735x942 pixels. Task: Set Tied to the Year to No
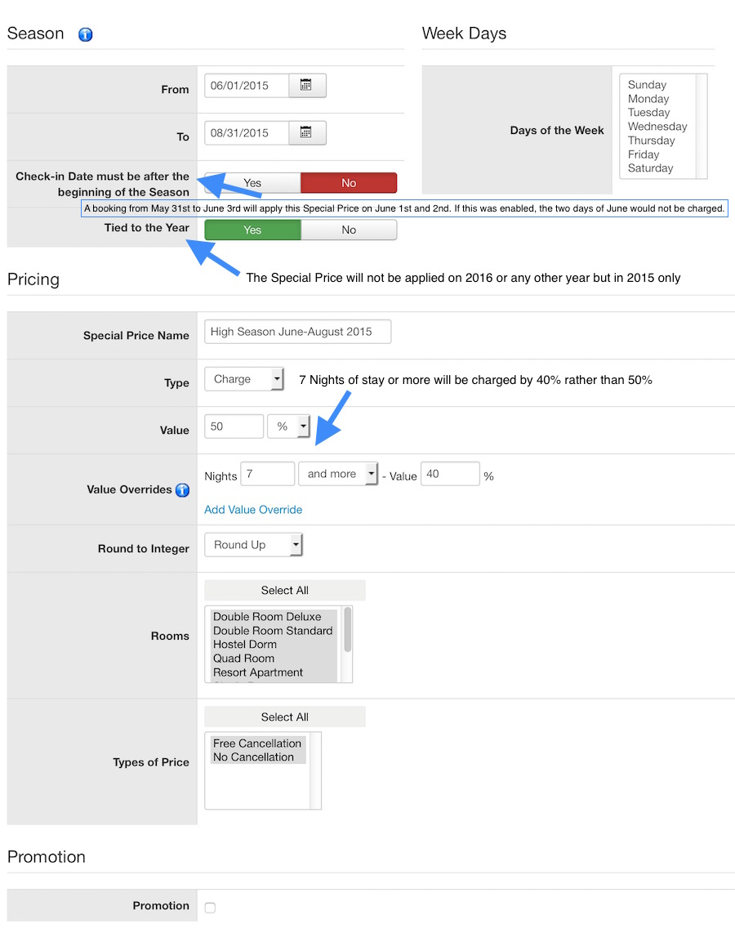(x=349, y=230)
